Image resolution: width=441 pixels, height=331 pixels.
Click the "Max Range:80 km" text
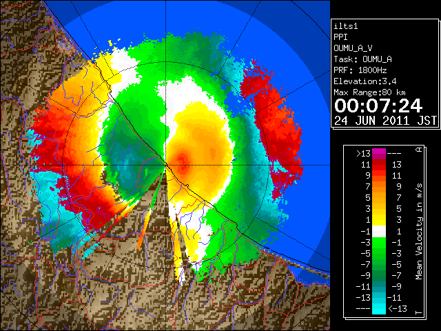[370, 92]
